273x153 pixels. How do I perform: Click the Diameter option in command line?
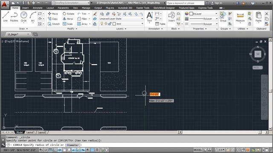pyautogui.click(x=73, y=145)
